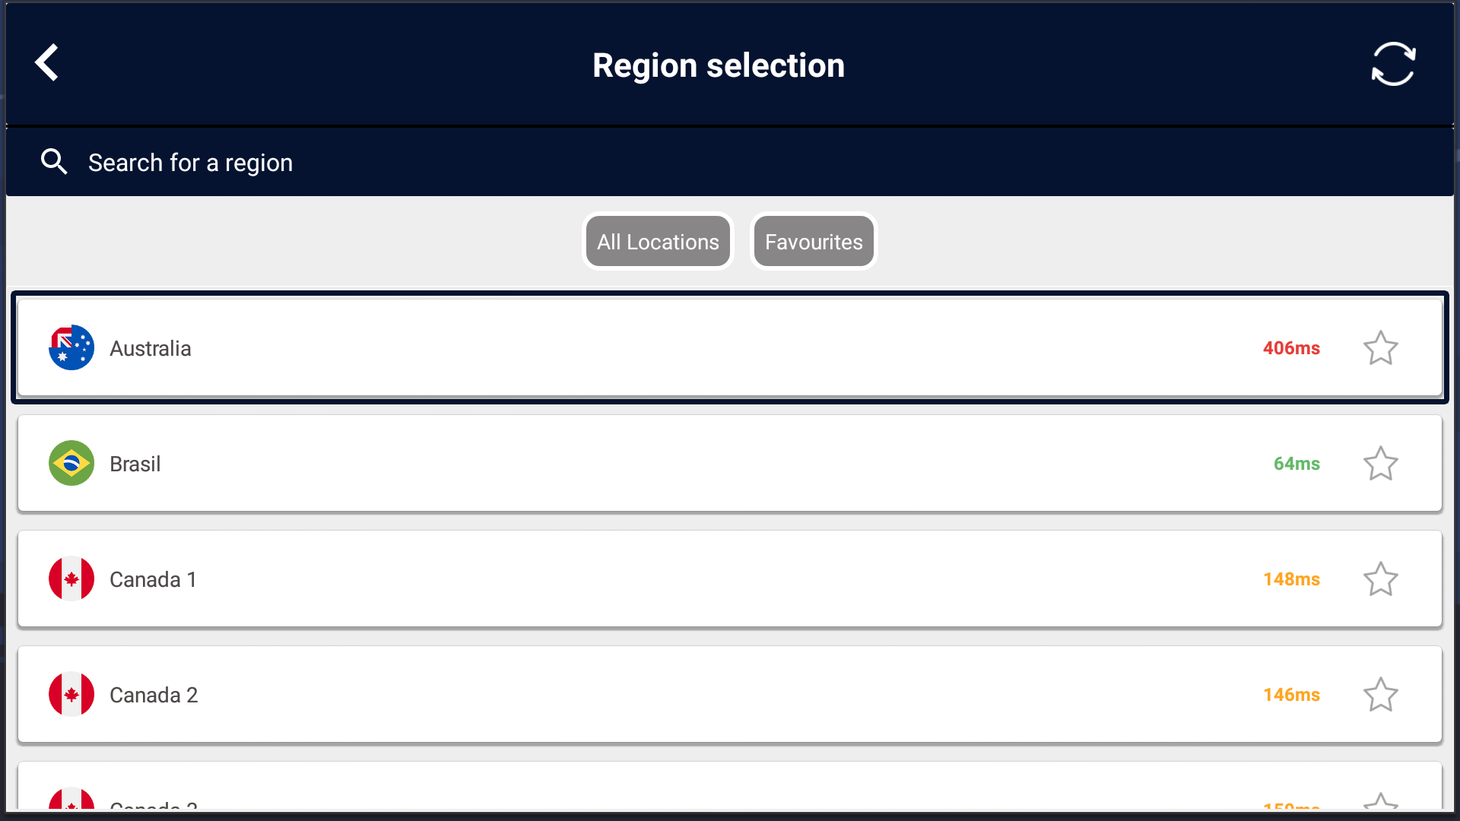This screenshot has width=1460, height=821.
Task: Mark Canada 1 as favourite
Action: pyautogui.click(x=1380, y=579)
